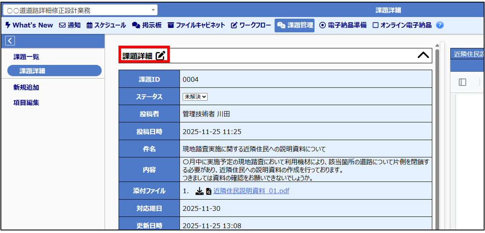Image resolution: width=485 pixels, height=233 pixels.
Task: Collapse the 課題詳細 section with the chevron
Action: click(423, 55)
